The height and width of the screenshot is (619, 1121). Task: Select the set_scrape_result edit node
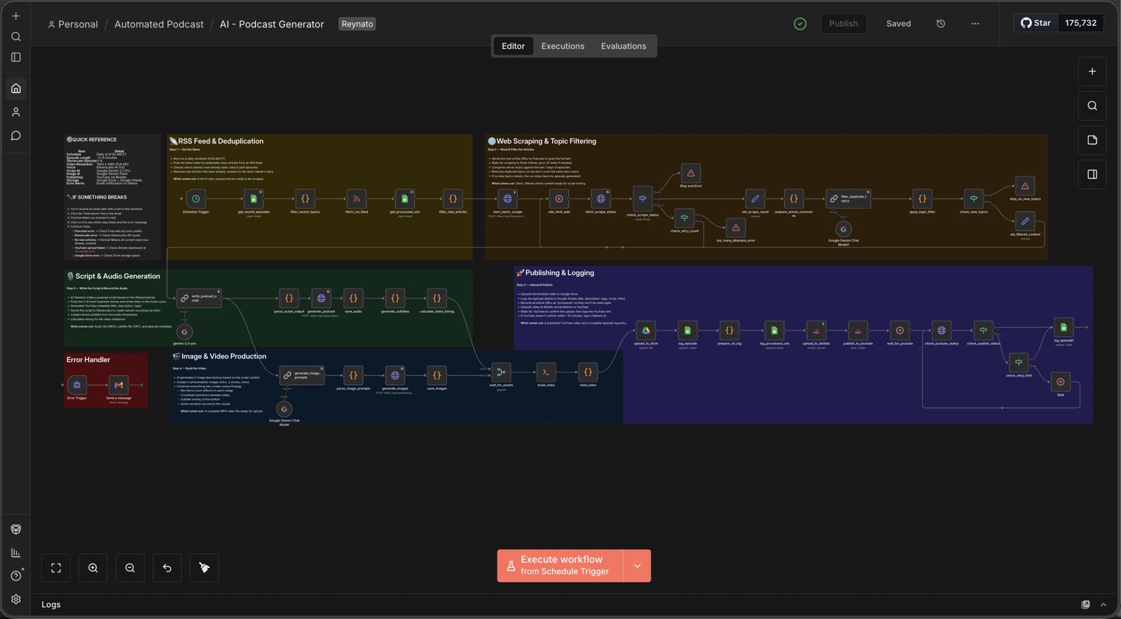[x=755, y=199]
